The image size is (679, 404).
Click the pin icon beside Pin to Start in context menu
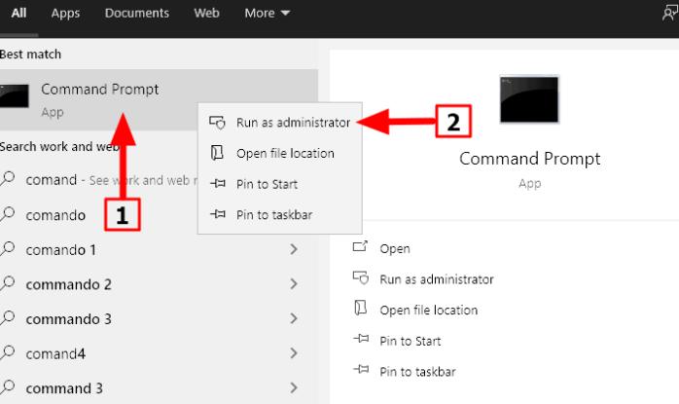217,184
